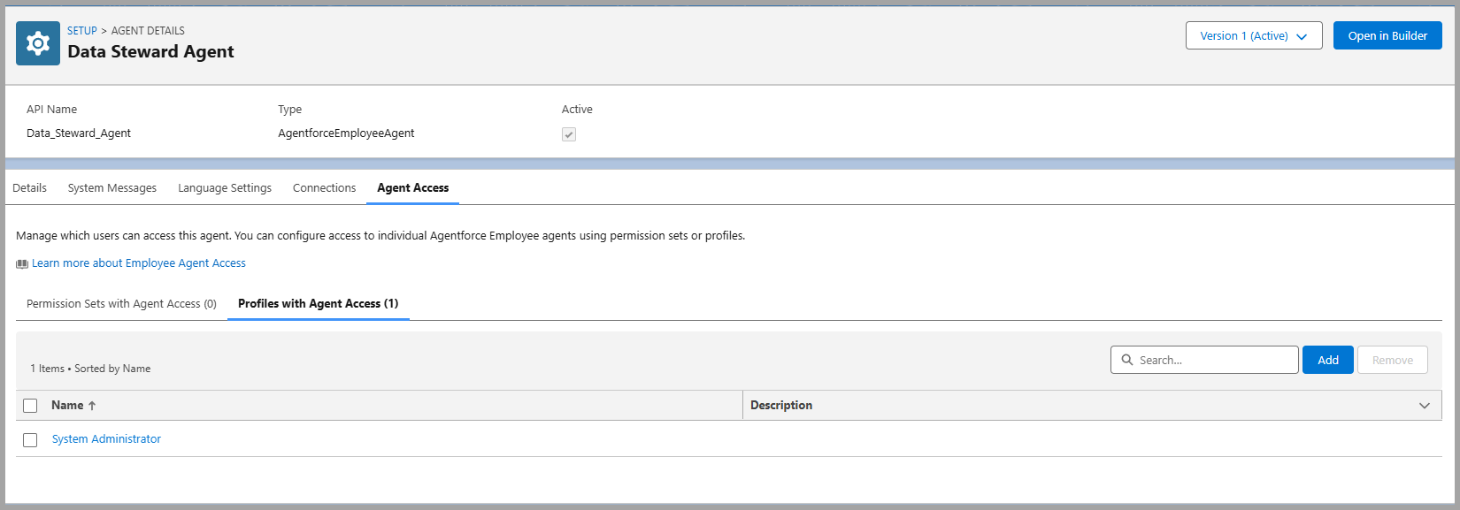Click the Description column header
This screenshot has height=510, width=1460.
click(x=781, y=405)
